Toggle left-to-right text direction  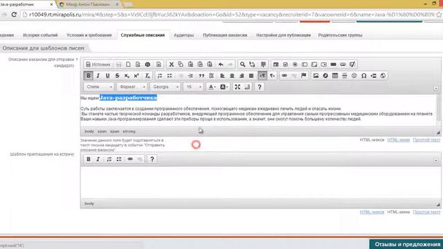pos(262,75)
